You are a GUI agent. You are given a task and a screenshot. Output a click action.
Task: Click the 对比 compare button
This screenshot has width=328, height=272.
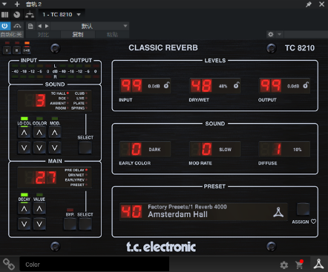point(43,35)
